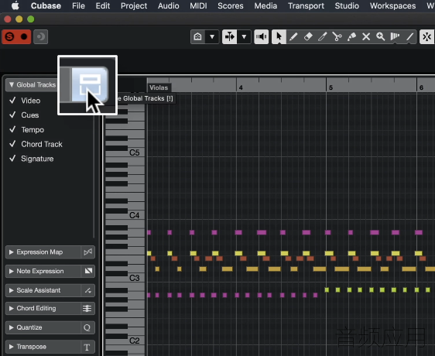Screen dimensions: 435x356
Task: Open the File menu
Action: coord(78,6)
